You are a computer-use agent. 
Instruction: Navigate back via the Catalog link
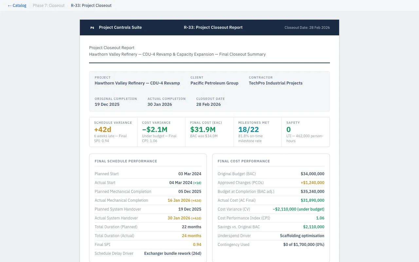[17, 5]
